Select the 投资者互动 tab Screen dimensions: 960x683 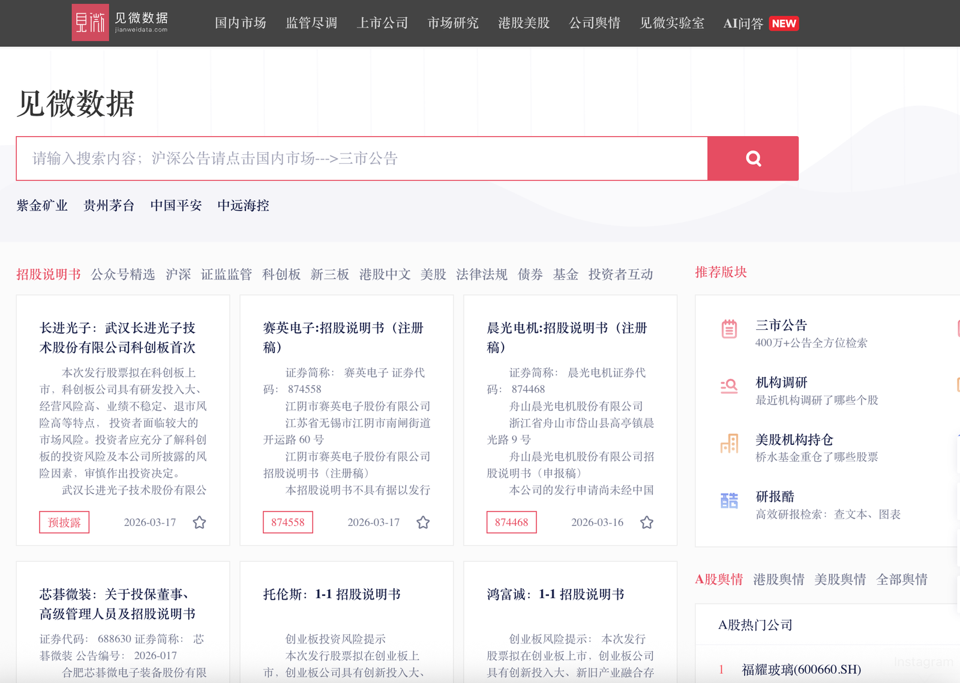coord(620,275)
